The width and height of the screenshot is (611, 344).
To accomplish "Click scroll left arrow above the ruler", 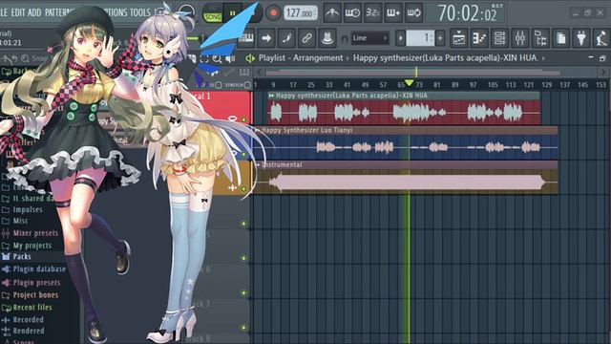I will [258, 73].
